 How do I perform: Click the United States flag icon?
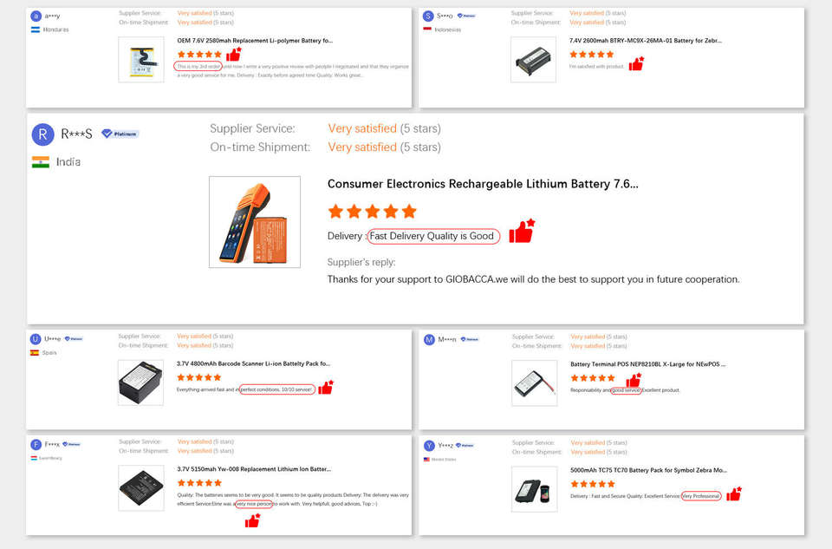[x=426, y=459]
